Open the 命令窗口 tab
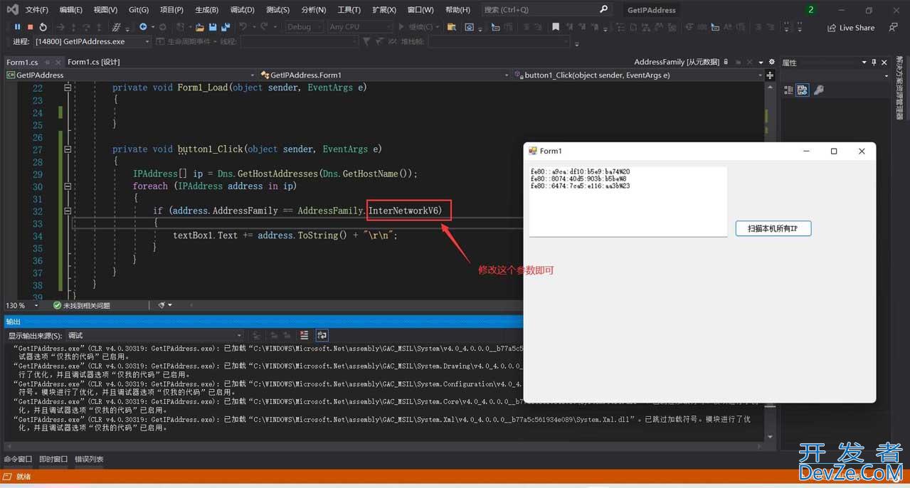Image resolution: width=910 pixels, height=488 pixels. 18,460
